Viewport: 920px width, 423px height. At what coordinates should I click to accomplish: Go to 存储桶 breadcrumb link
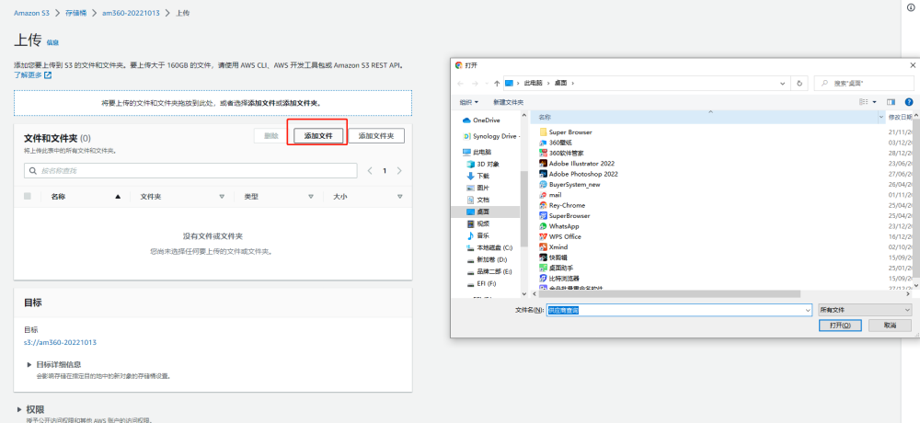(x=75, y=13)
